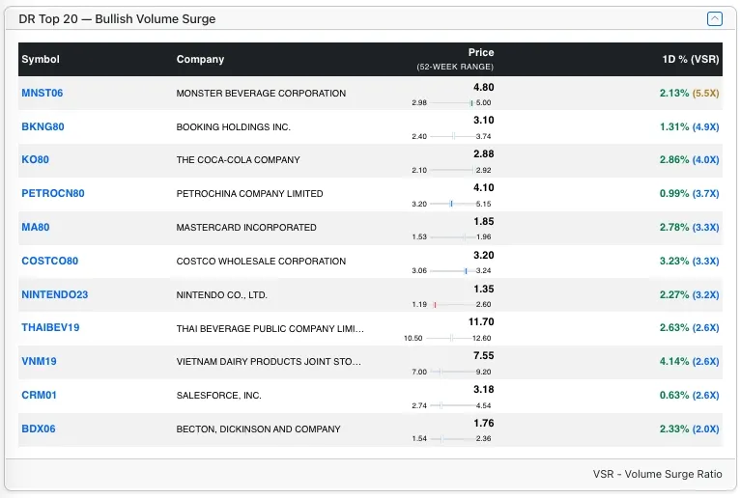
Task: Click the BKNG80 price 3.10
Action: tap(484, 121)
